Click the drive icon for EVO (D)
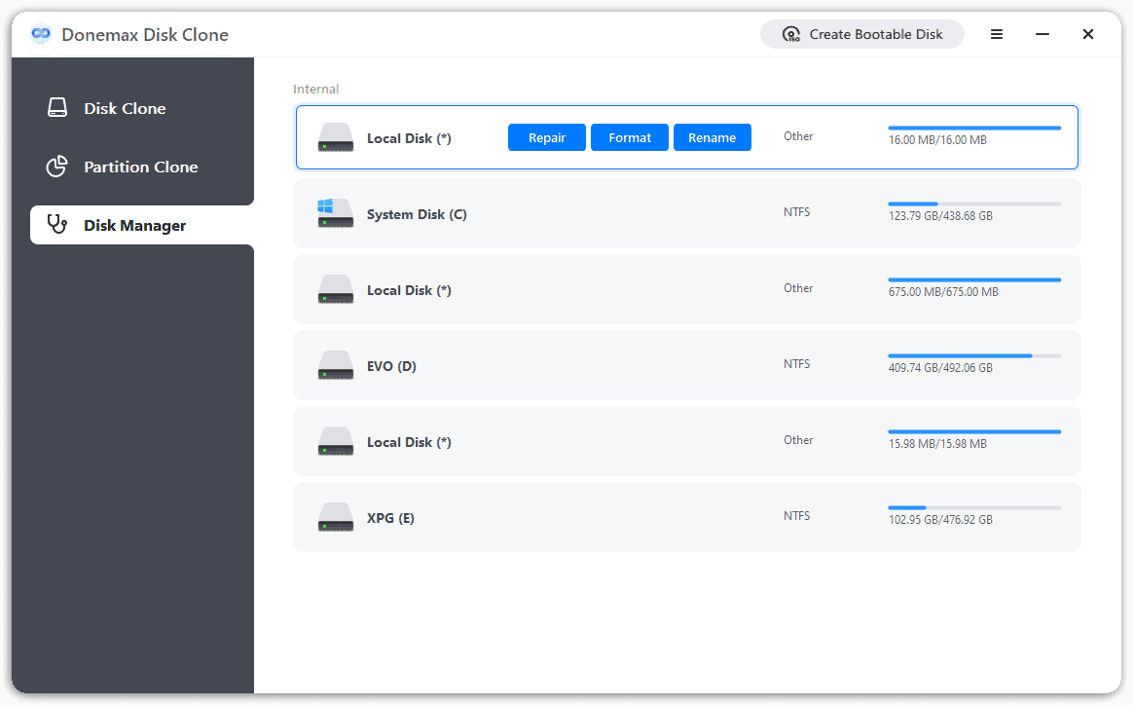The width and height of the screenshot is (1133, 705). click(336, 365)
